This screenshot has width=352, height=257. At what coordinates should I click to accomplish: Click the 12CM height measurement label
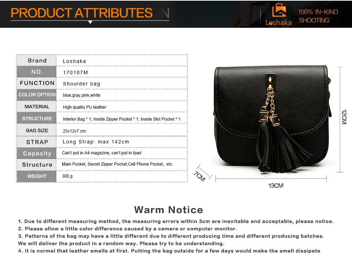click(344, 117)
